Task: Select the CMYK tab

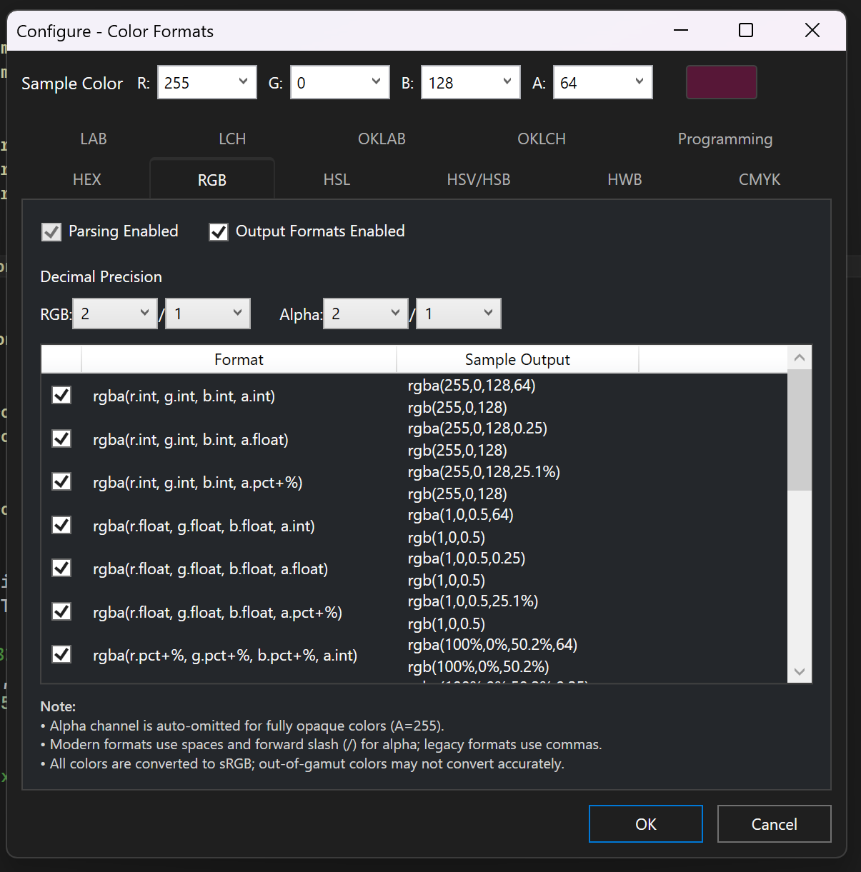Action: (x=759, y=179)
